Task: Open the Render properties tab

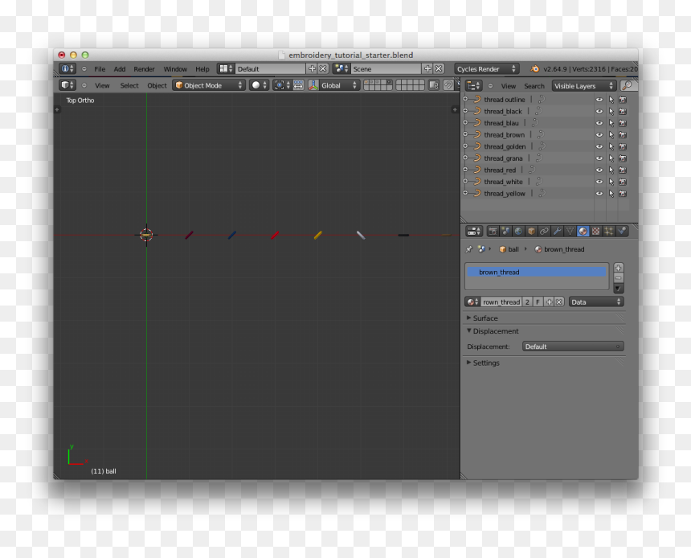Action: tap(493, 231)
